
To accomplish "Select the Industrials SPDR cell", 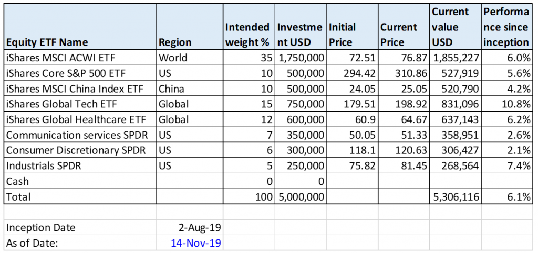I will (x=80, y=166).
